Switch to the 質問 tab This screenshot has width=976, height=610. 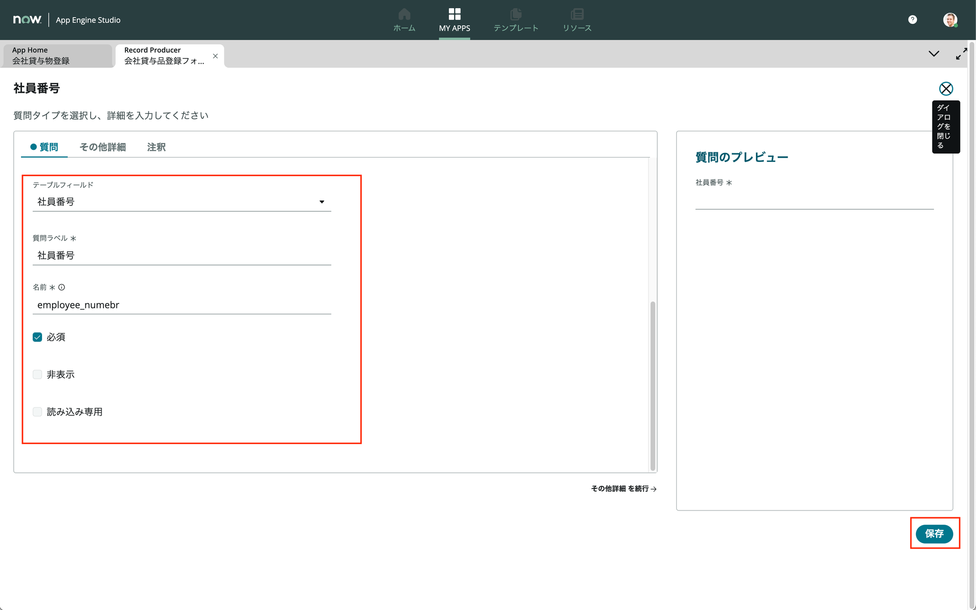coord(44,147)
